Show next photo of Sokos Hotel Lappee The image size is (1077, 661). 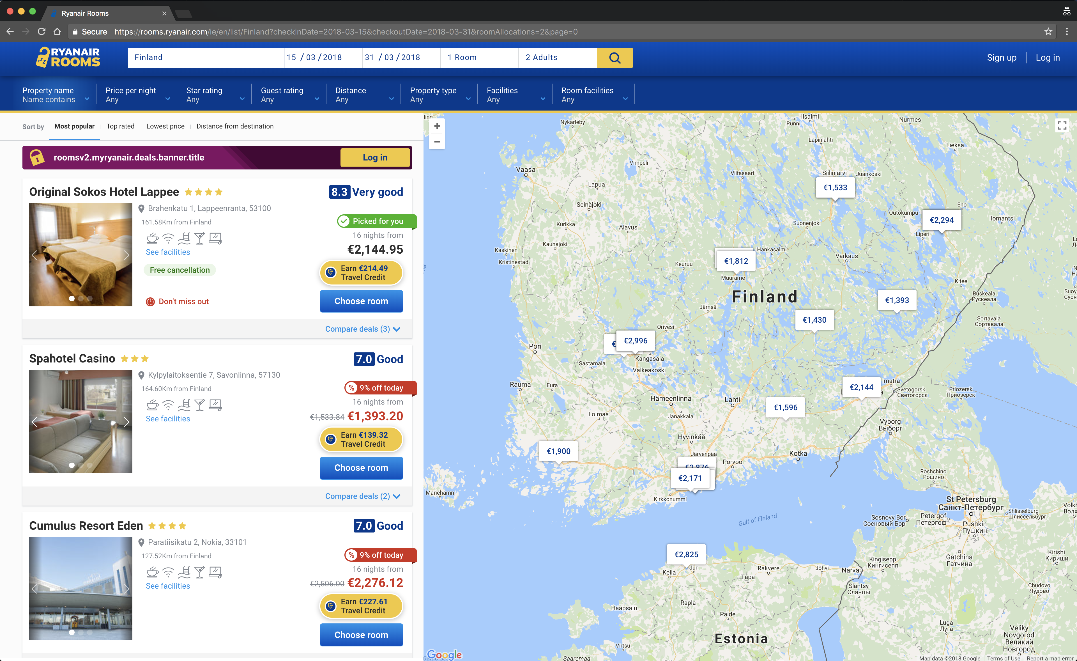(x=126, y=255)
